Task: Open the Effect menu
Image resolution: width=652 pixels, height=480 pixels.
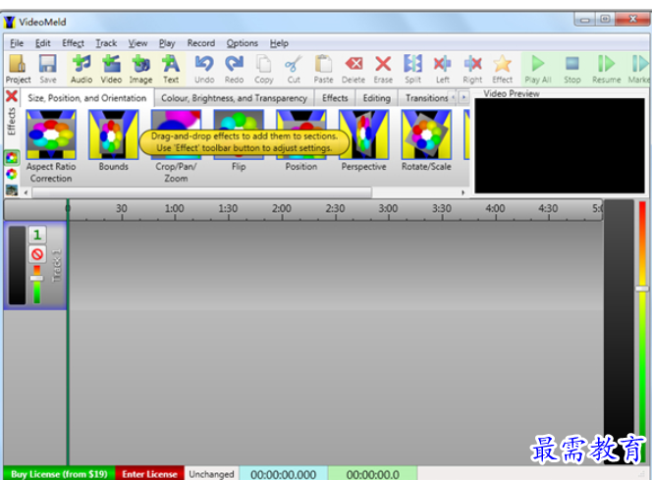Action: coord(74,43)
